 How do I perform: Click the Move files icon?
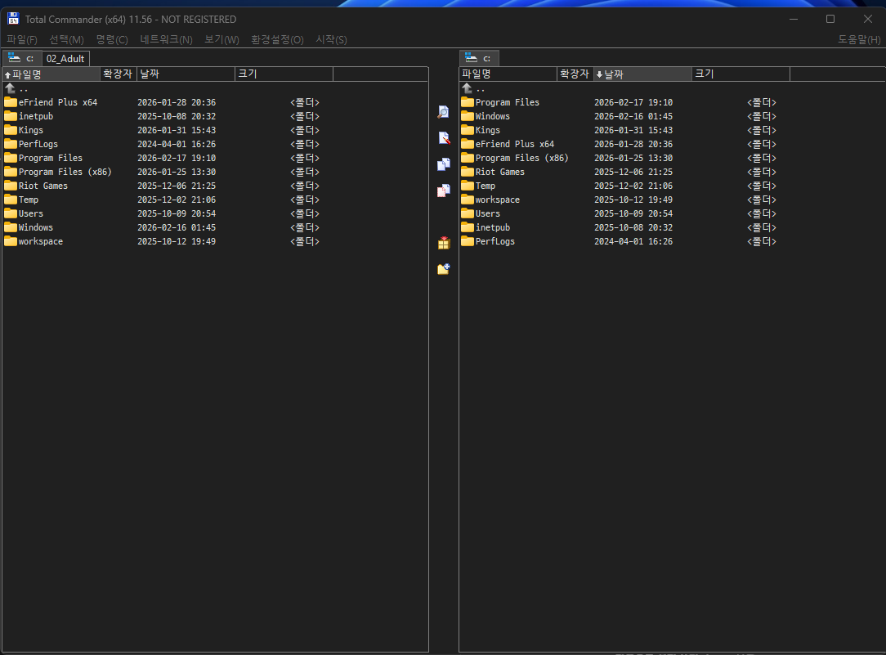[x=443, y=191]
